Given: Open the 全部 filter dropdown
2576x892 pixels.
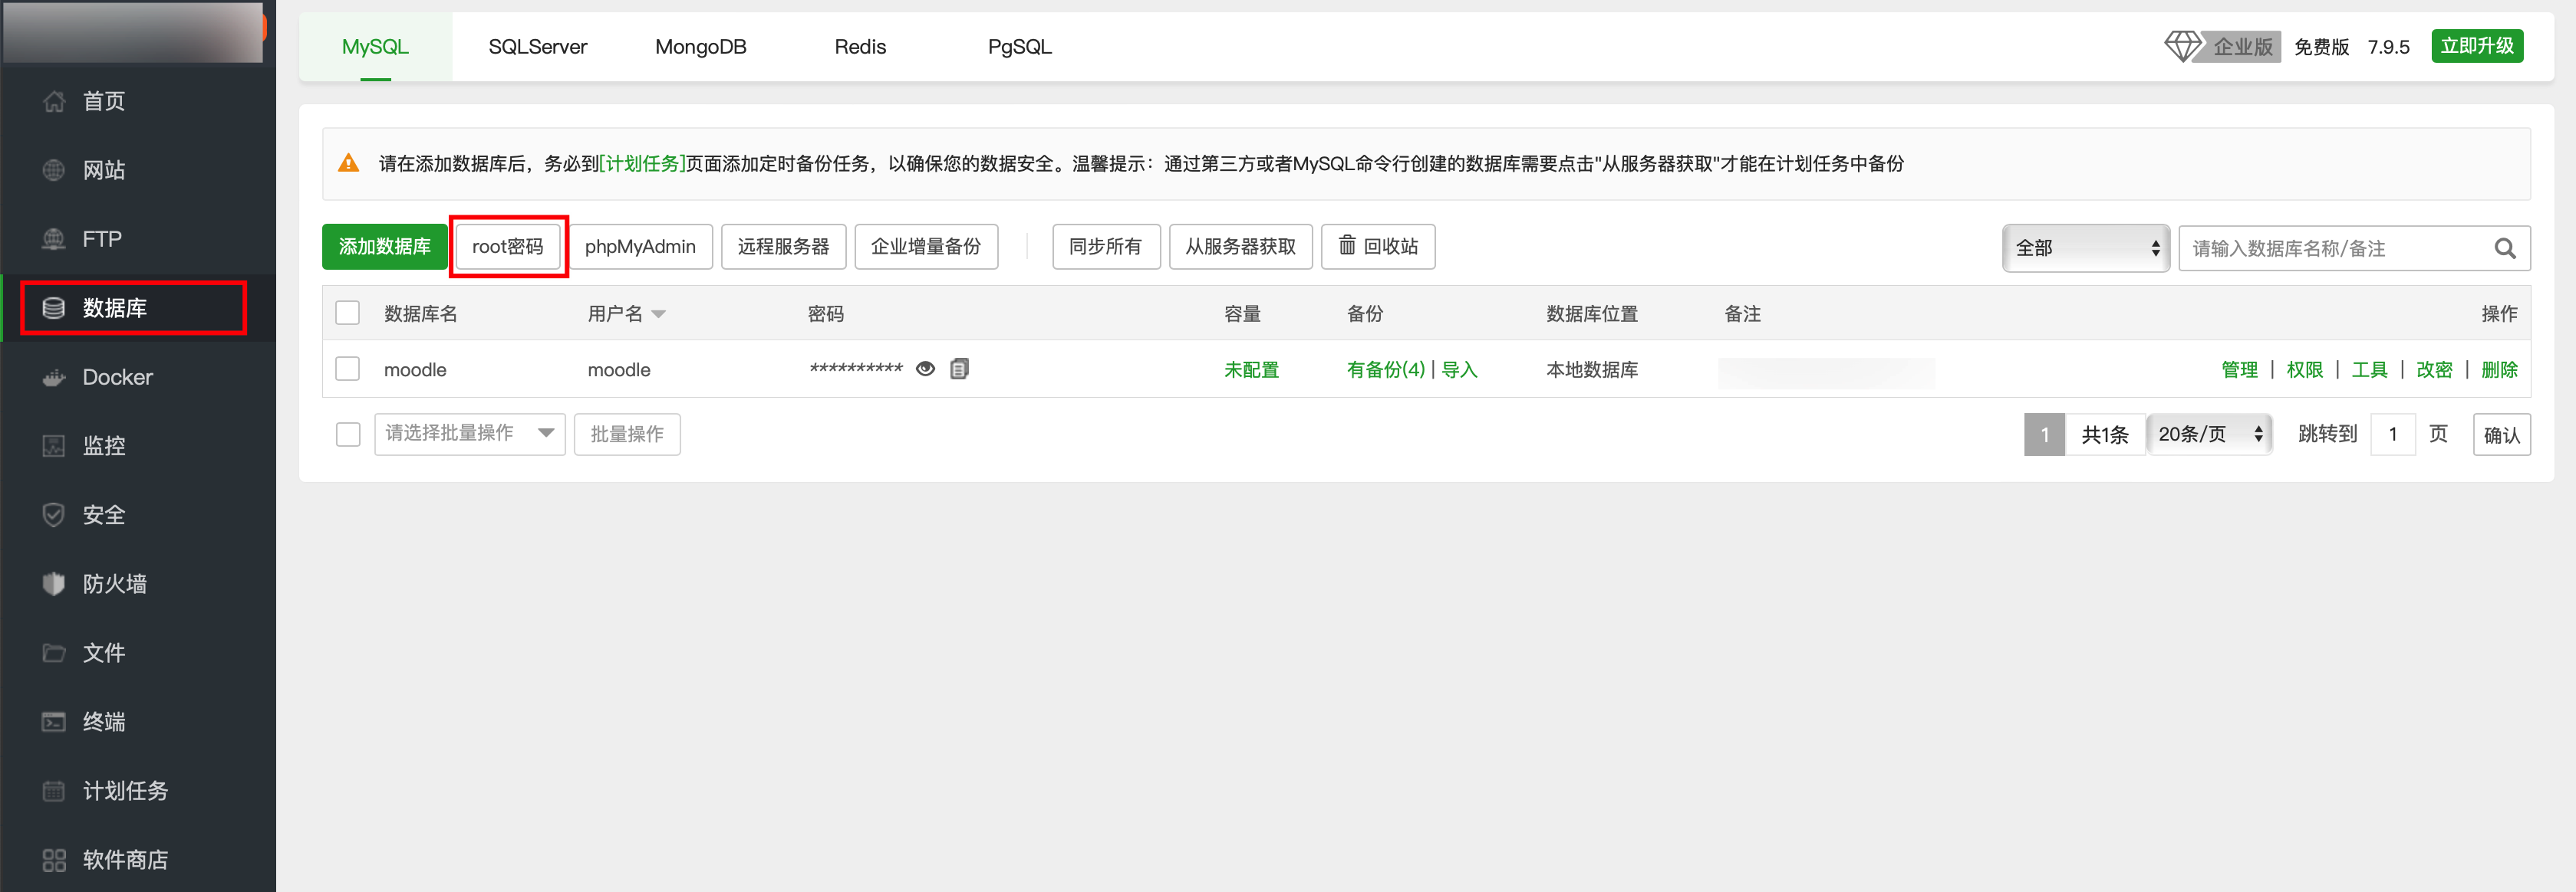Looking at the screenshot, I should 2085,249.
